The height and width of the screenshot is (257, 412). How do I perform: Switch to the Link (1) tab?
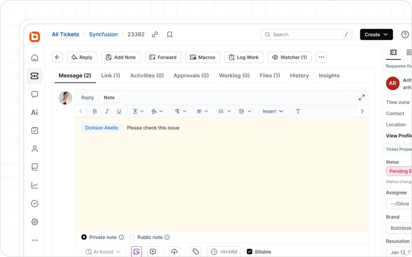(111, 76)
